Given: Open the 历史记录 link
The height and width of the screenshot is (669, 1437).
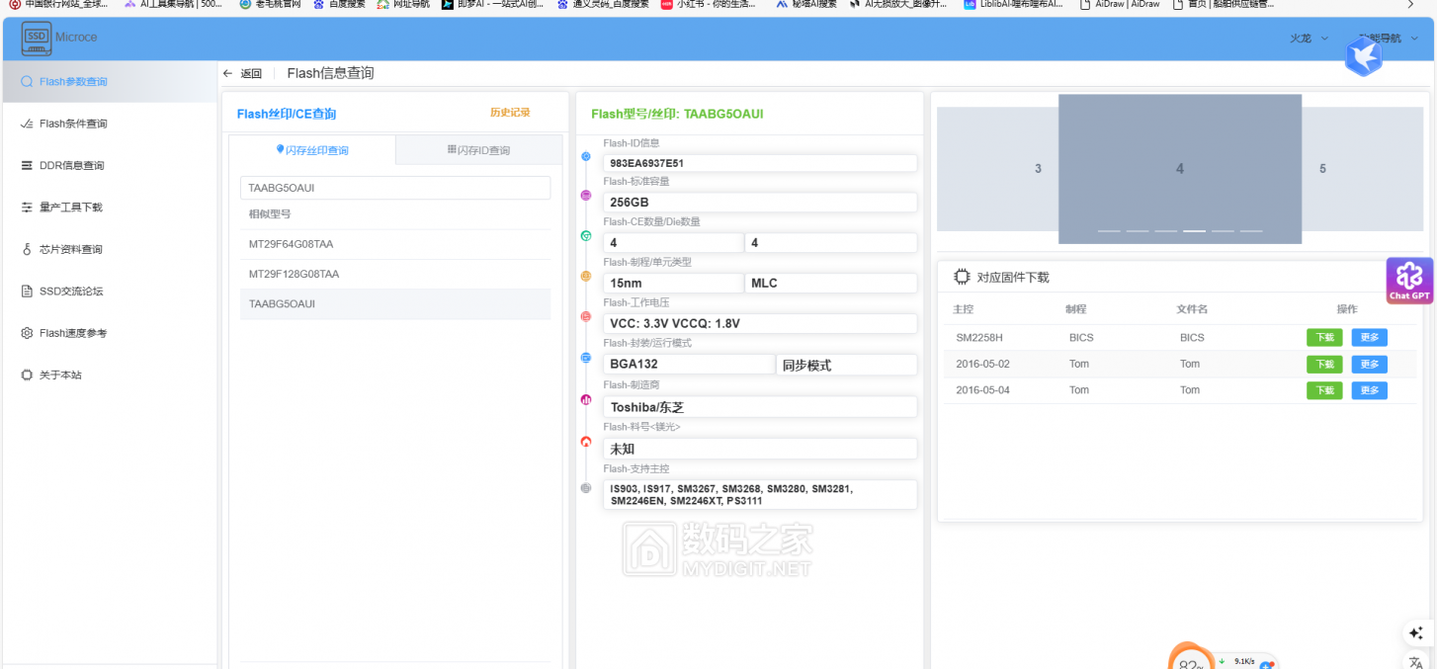Looking at the screenshot, I should click(510, 113).
